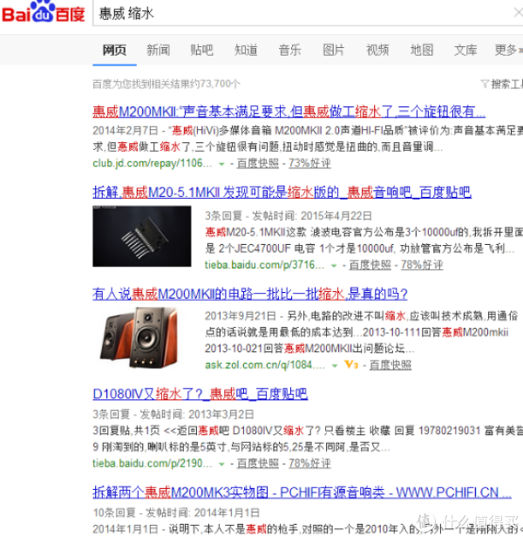Click 发帖时间: 2013年3月2日 text
523x537 pixels.
point(197,415)
